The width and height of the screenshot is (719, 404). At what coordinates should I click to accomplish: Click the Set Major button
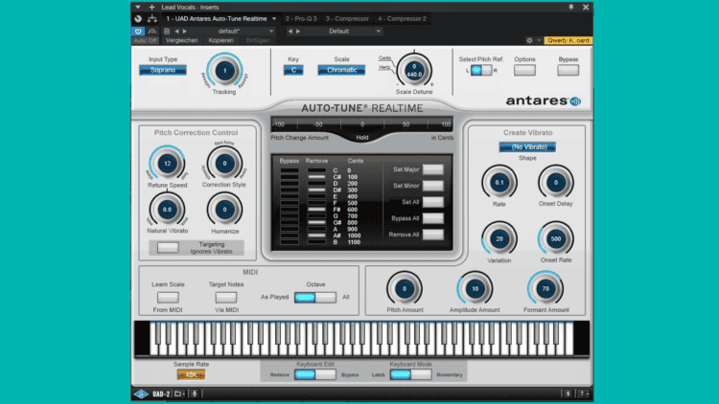coord(433,169)
